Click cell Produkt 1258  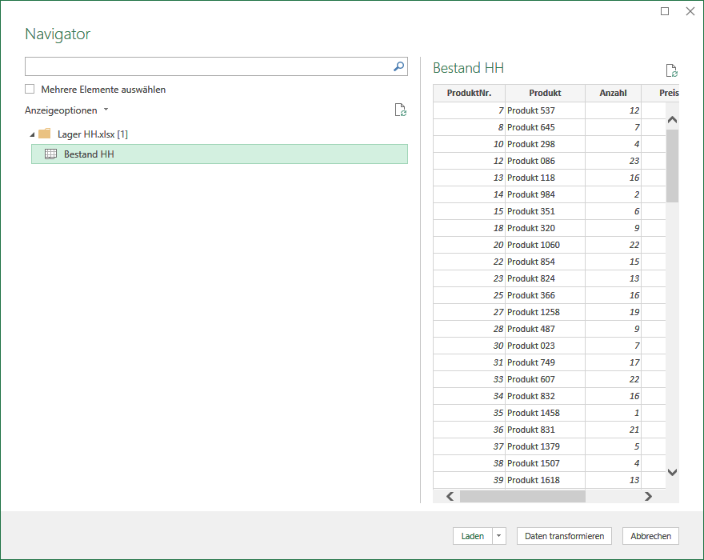[545, 312]
